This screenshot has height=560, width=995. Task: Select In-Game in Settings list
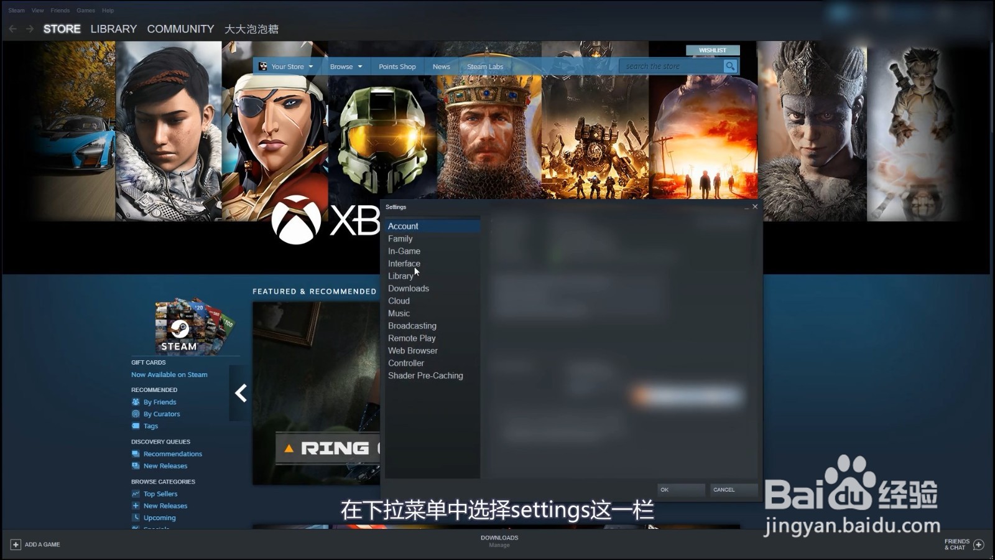pyautogui.click(x=432, y=251)
